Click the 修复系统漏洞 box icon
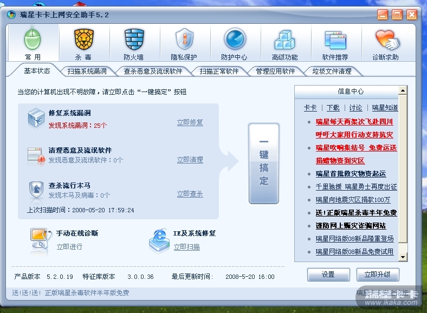 [36, 119]
